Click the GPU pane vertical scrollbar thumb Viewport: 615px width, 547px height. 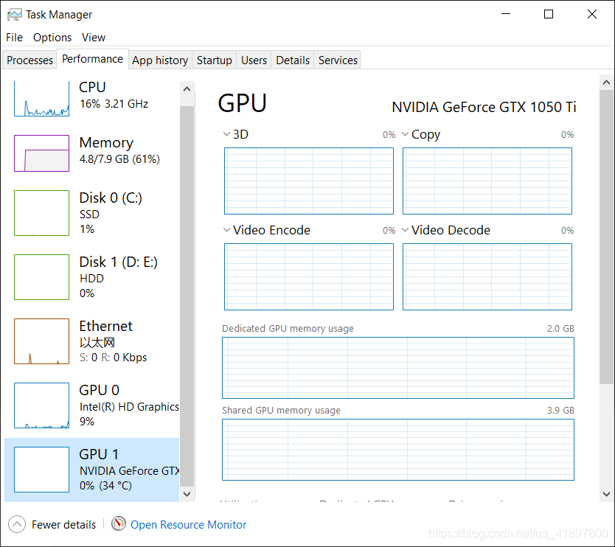tap(606, 237)
